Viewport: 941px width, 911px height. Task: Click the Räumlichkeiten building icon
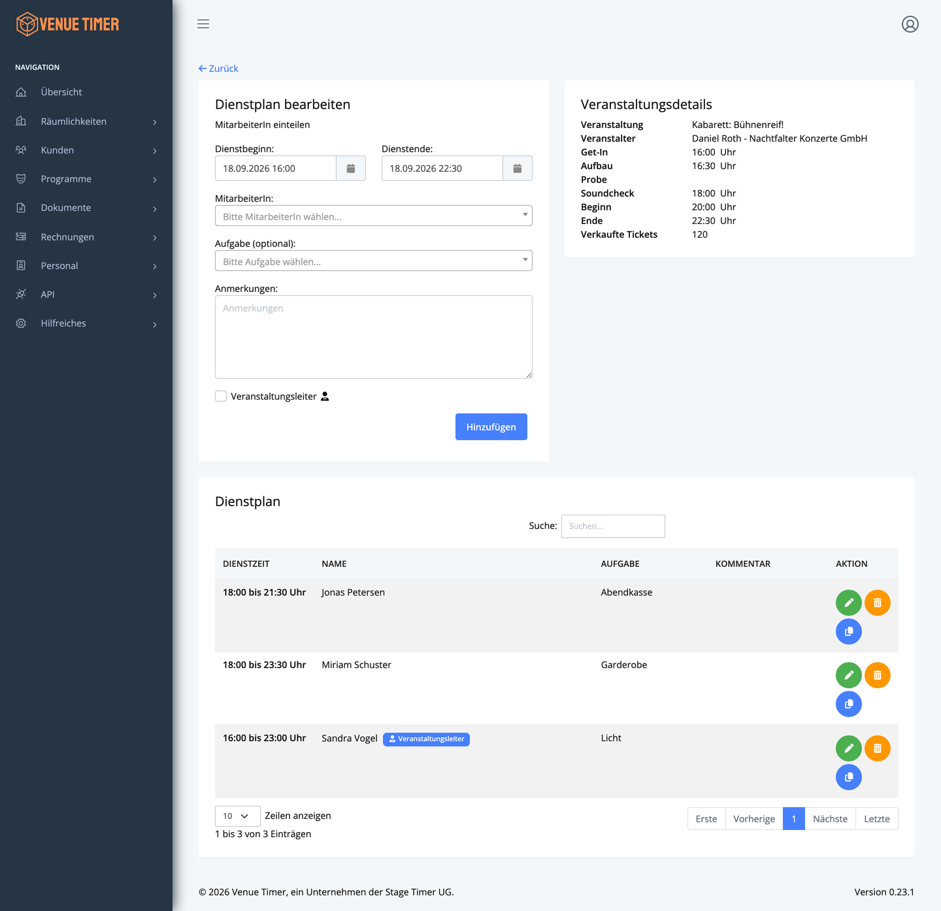click(x=21, y=121)
